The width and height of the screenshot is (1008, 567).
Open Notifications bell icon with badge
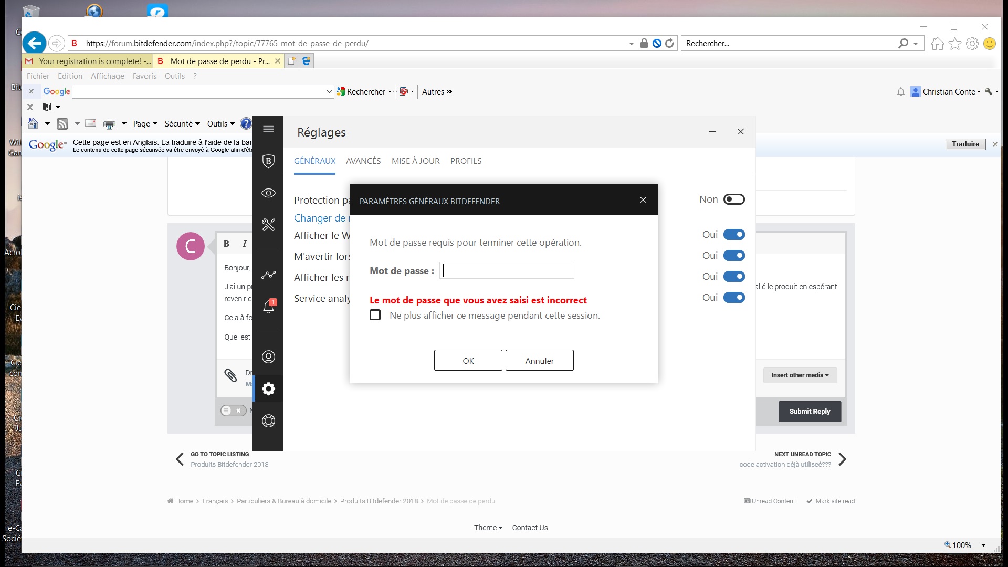(x=268, y=307)
